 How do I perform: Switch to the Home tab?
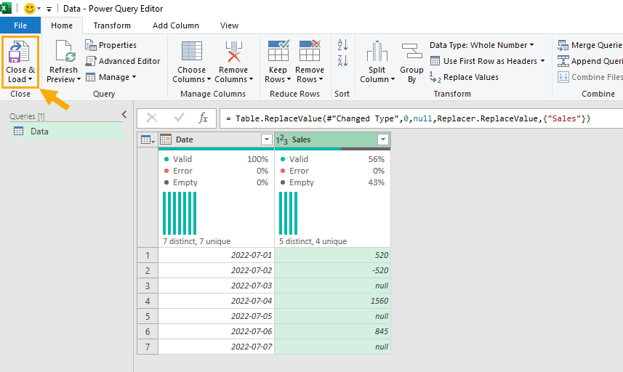click(x=62, y=25)
